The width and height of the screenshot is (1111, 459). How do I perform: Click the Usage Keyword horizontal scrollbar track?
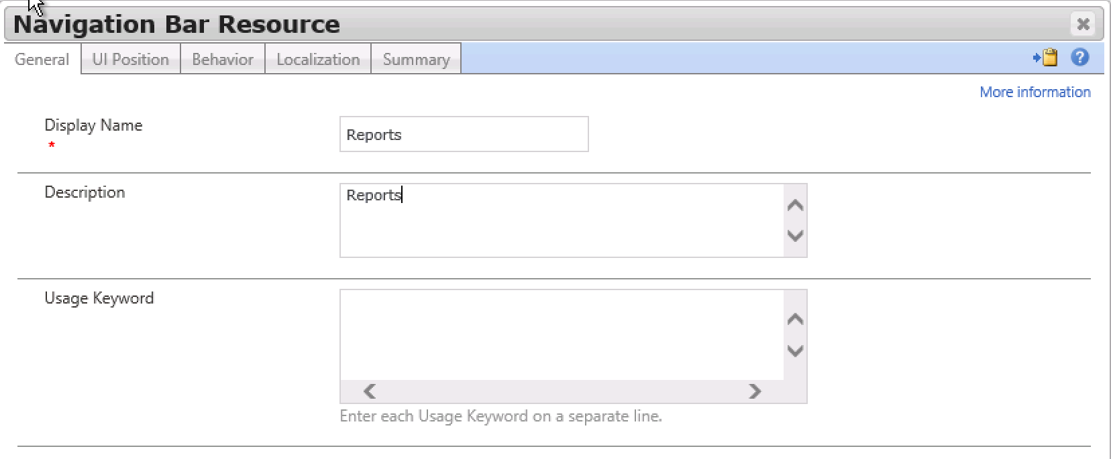561,391
